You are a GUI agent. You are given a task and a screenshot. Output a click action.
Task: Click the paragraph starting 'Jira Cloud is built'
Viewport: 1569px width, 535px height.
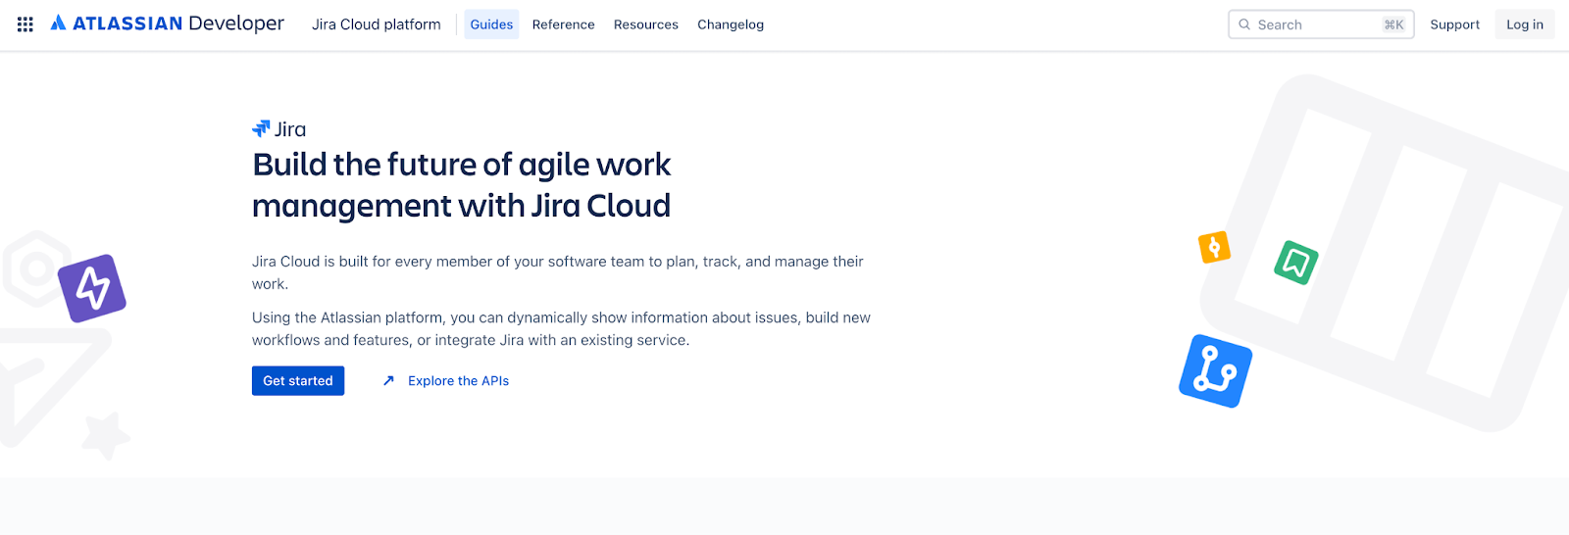(x=558, y=272)
